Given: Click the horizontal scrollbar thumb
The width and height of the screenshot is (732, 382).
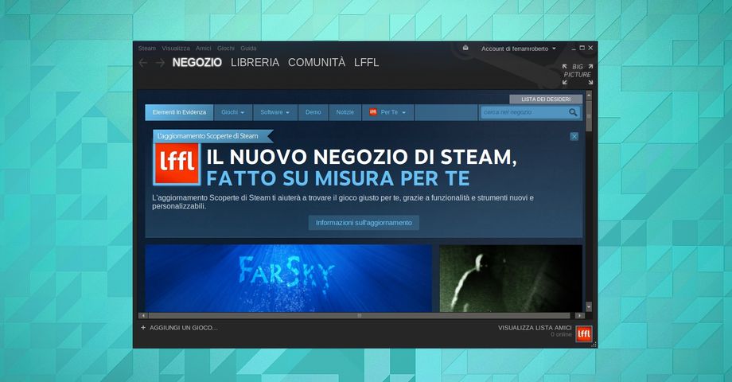Looking at the screenshot, I should tap(360, 316).
